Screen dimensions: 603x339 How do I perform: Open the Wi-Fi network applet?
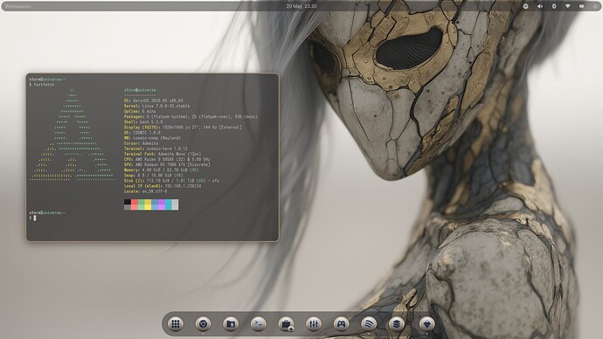(x=568, y=6)
